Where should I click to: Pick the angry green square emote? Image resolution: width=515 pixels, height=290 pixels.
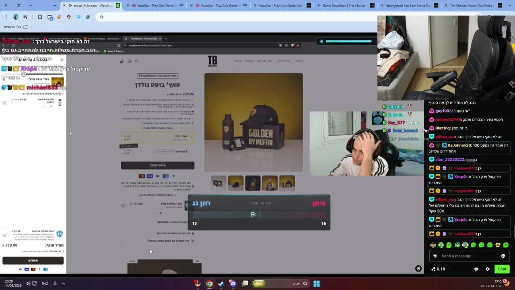coord(457,245)
